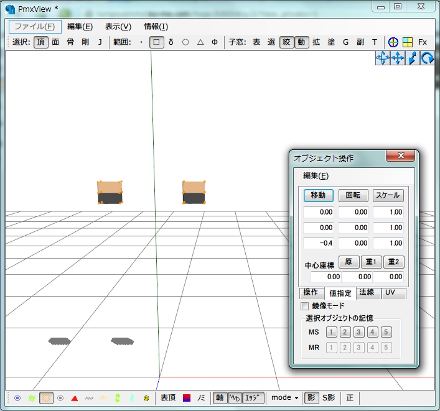Screen dimensions: 440x411
Task: Select the triangle range selection shape
Action: tap(200, 42)
